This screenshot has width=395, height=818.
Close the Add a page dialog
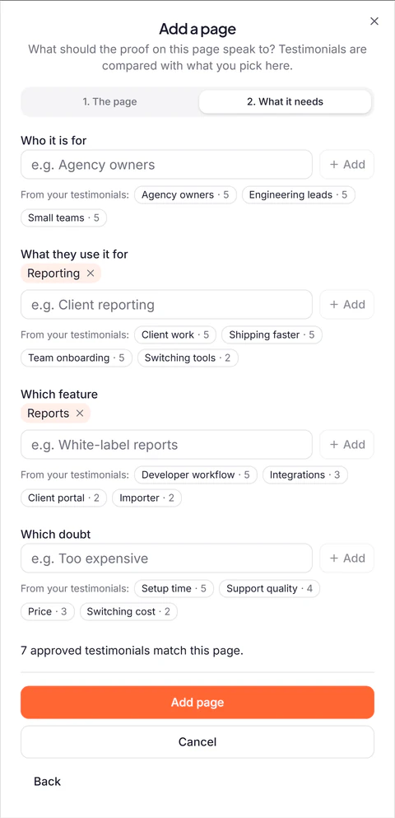tap(374, 21)
